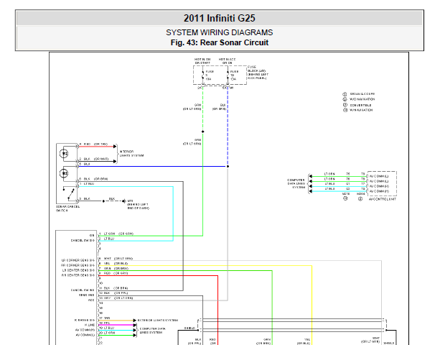This screenshot has height=345, width=435.
Task: Click the splice dot on the green wire
Action: (x=203, y=132)
